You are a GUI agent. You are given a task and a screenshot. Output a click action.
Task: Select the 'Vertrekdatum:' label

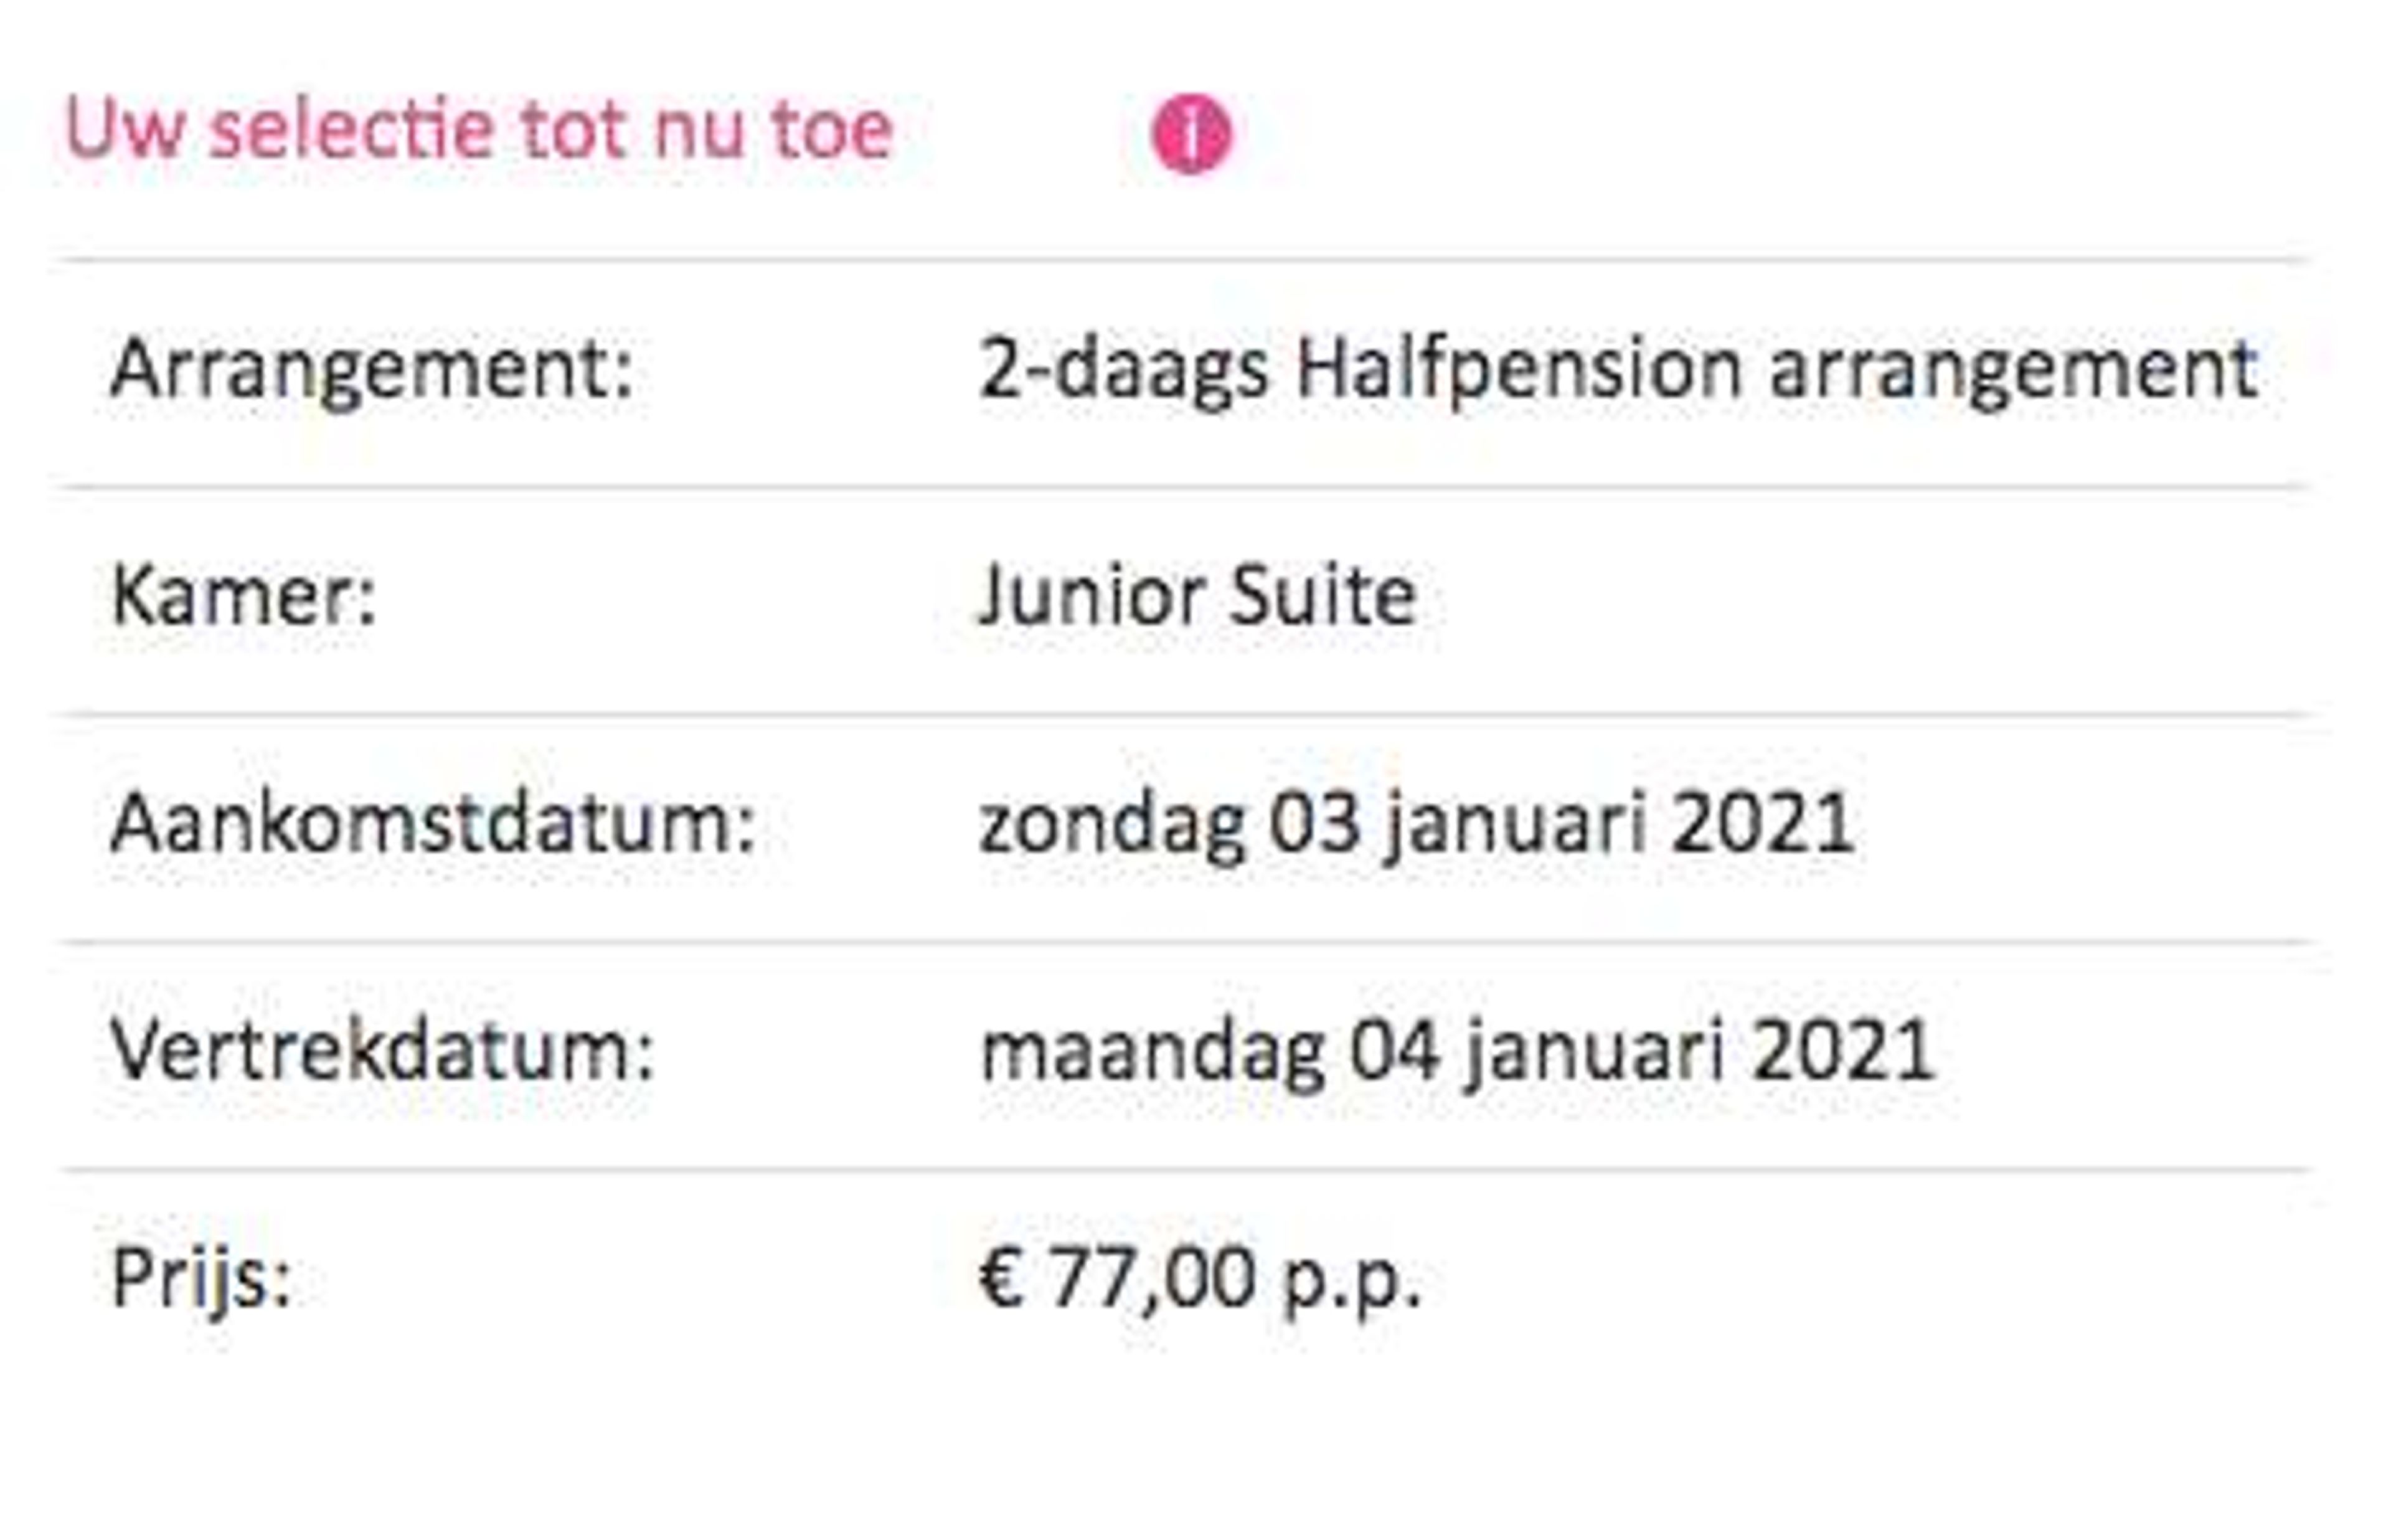(382, 1051)
